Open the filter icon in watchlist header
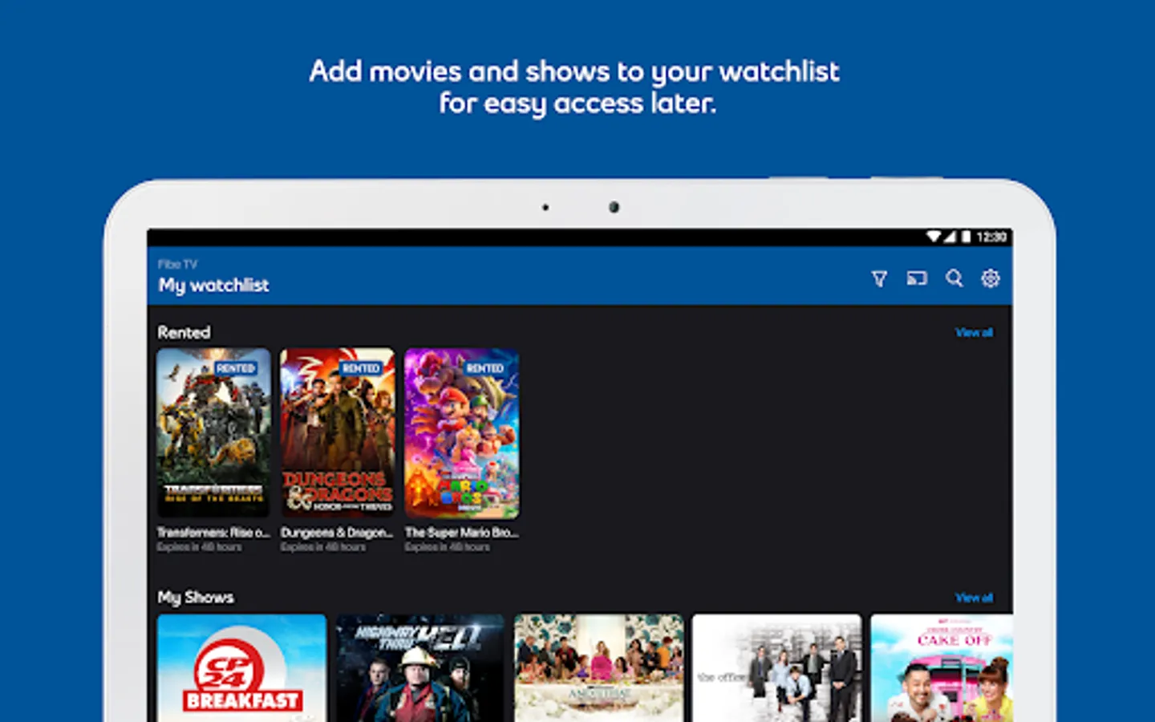This screenshot has width=1155, height=722. [x=879, y=278]
